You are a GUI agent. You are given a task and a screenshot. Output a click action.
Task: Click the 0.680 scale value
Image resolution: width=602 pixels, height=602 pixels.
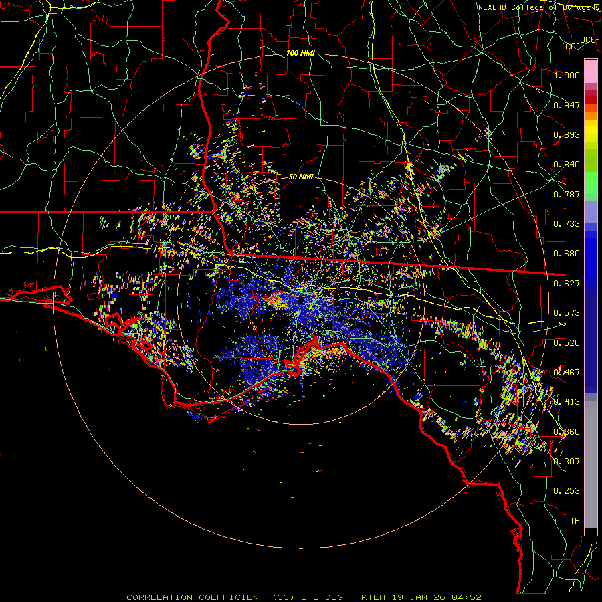(x=567, y=254)
